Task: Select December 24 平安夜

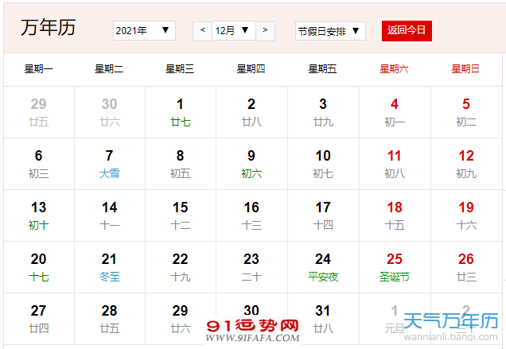Action: (x=323, y=267)
